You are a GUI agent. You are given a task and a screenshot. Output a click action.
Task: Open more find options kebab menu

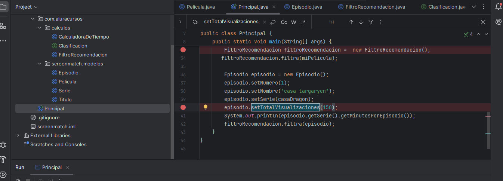380,22
